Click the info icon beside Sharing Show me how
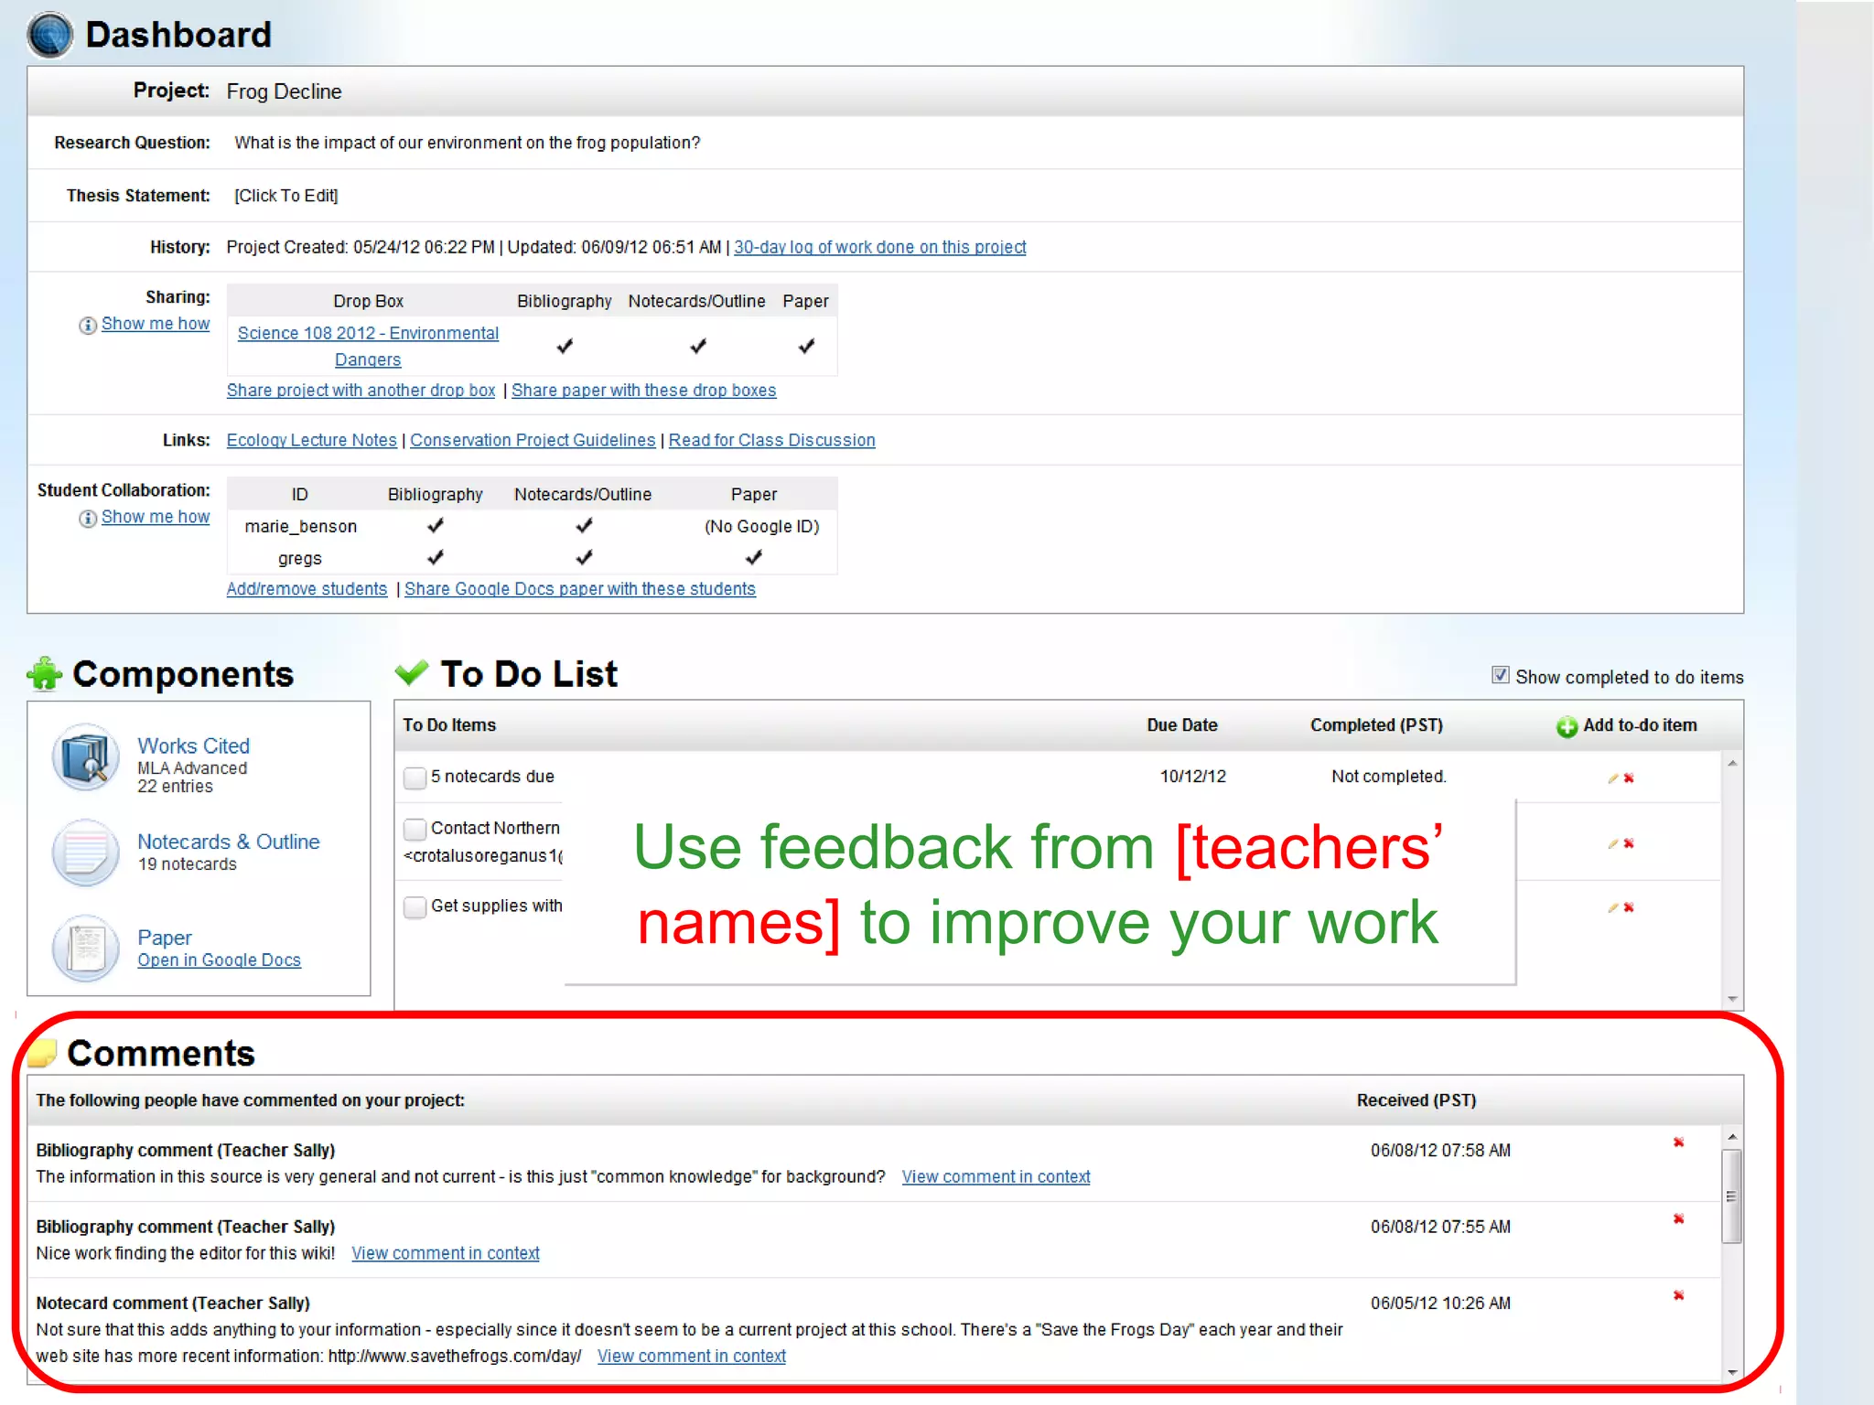This screenshot has width=1874, height=1405. pos(88,326)
